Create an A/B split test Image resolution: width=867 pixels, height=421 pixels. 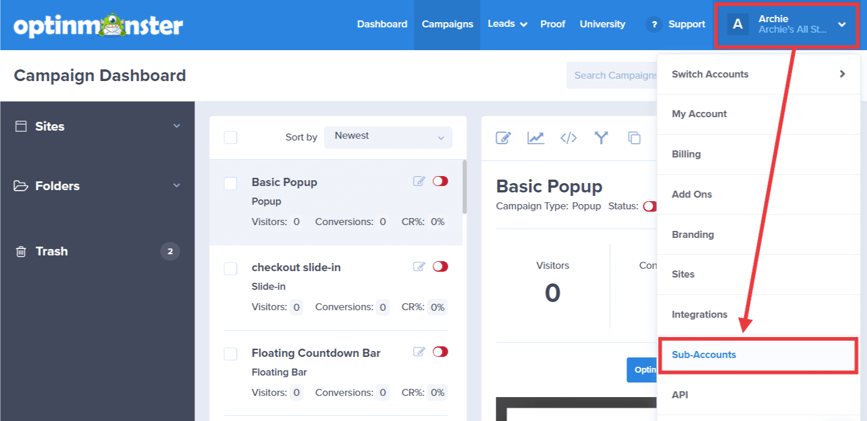coord(601,138)
